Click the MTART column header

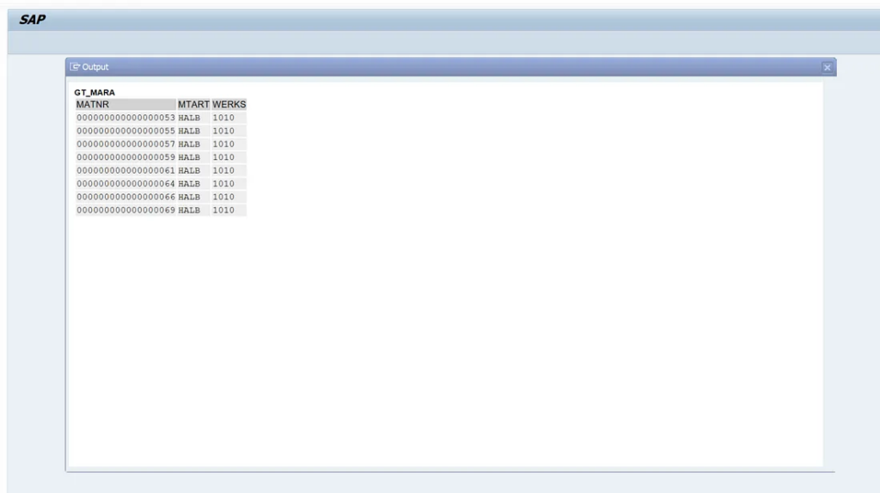pyautogui.click(x=193, y=105)
